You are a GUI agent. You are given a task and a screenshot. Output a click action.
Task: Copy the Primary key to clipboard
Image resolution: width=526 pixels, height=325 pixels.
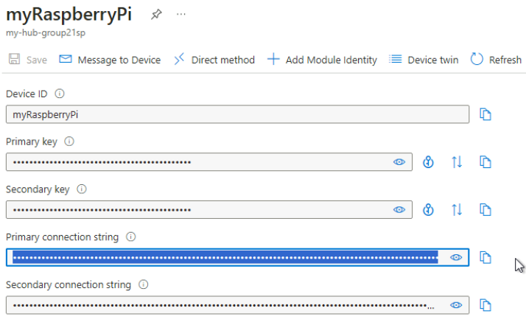(x=485, y=162)
